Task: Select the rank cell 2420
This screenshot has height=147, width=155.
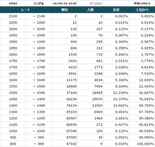Action: 65,61
